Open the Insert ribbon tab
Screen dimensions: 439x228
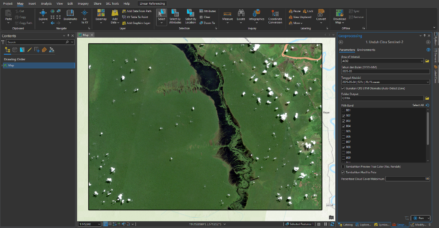tap(32, 3)
